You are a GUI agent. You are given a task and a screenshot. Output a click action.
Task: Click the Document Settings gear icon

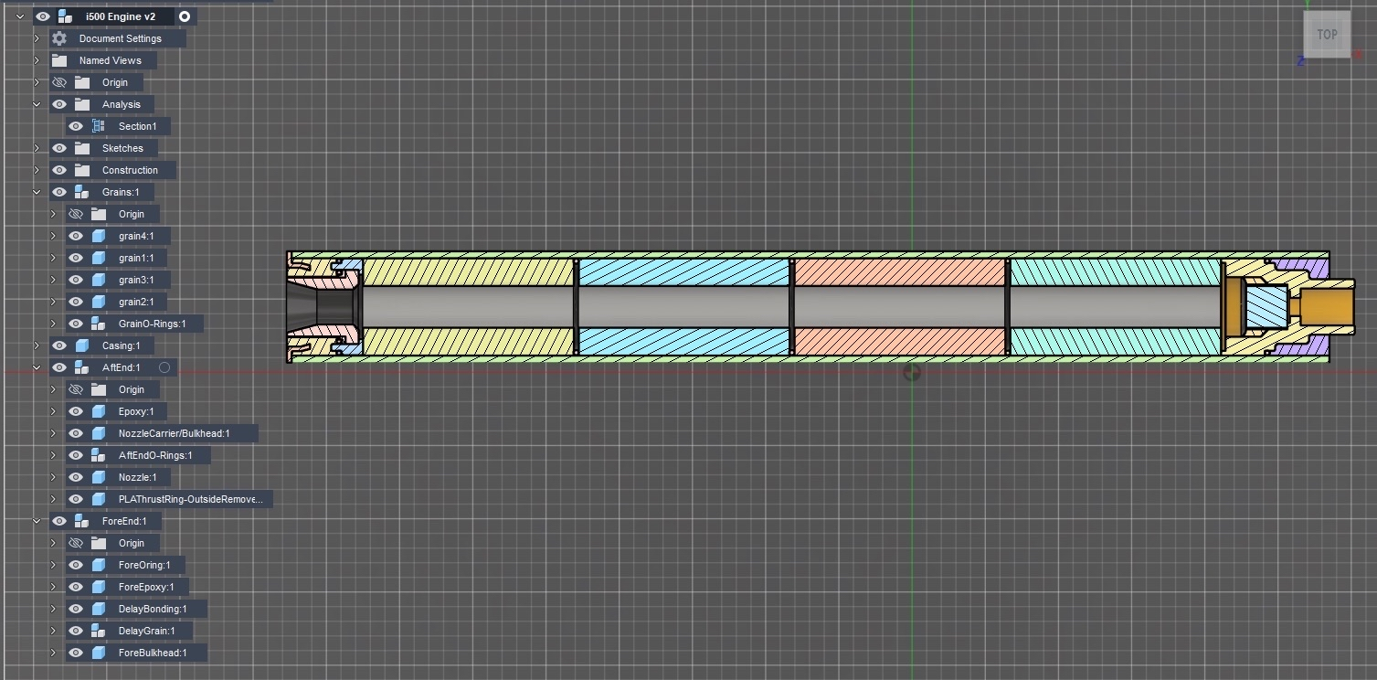[x=59, y=38]
